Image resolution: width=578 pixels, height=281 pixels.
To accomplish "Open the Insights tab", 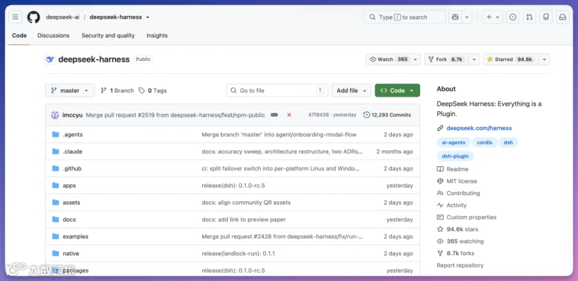I will tap(157, 36).
